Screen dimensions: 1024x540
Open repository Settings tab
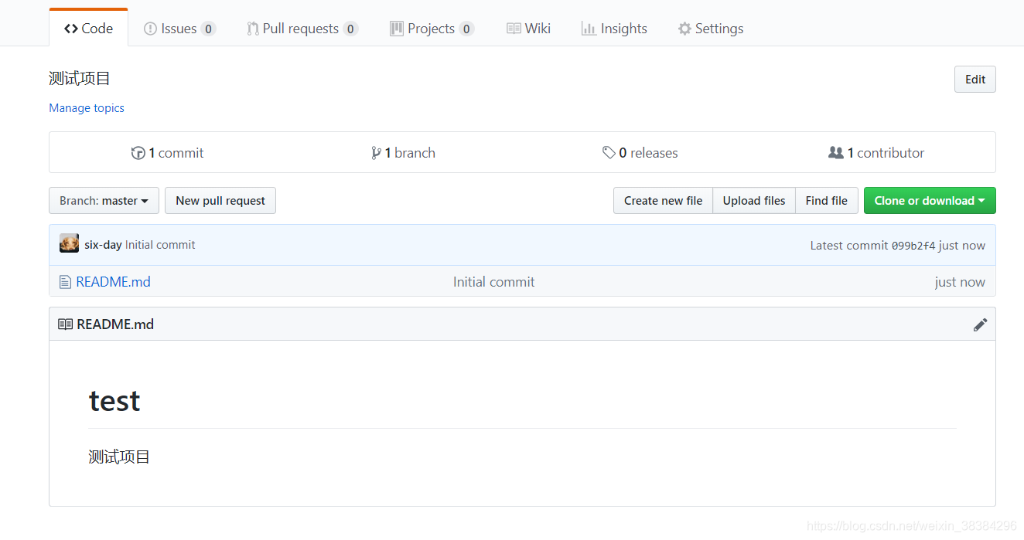tap(711, 29)
